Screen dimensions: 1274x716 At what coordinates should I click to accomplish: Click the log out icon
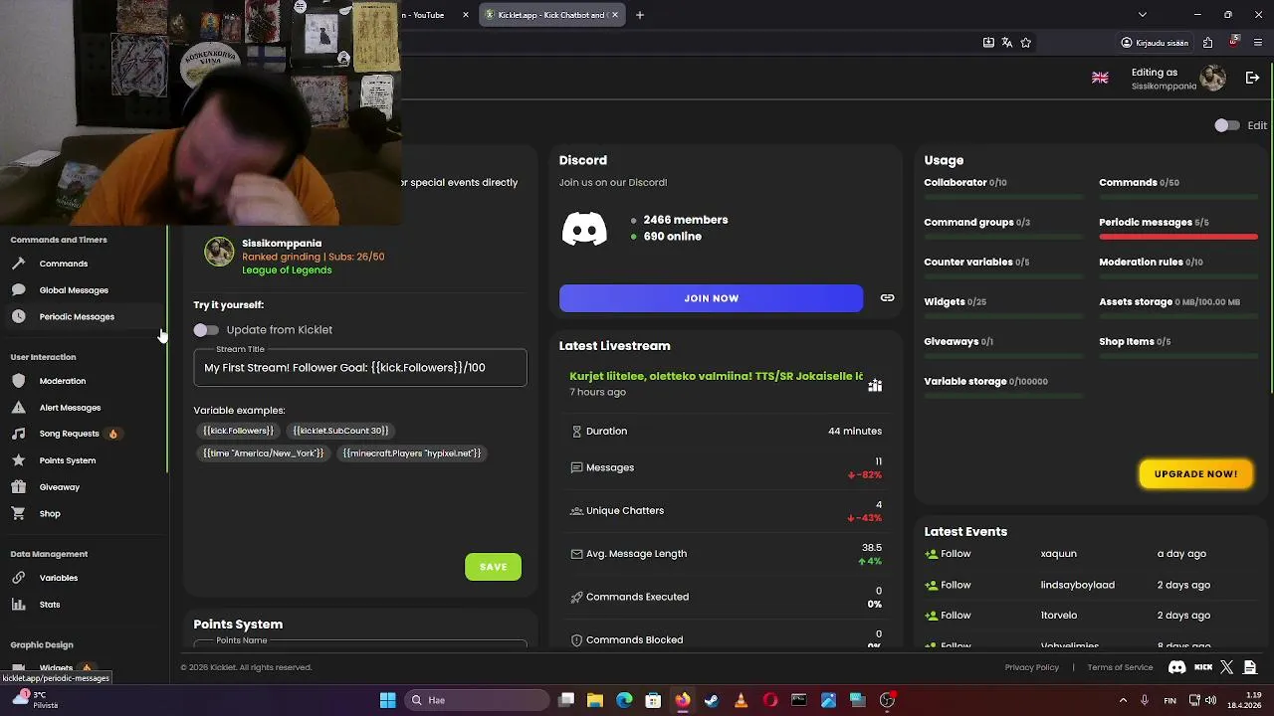click(1253, 78)
